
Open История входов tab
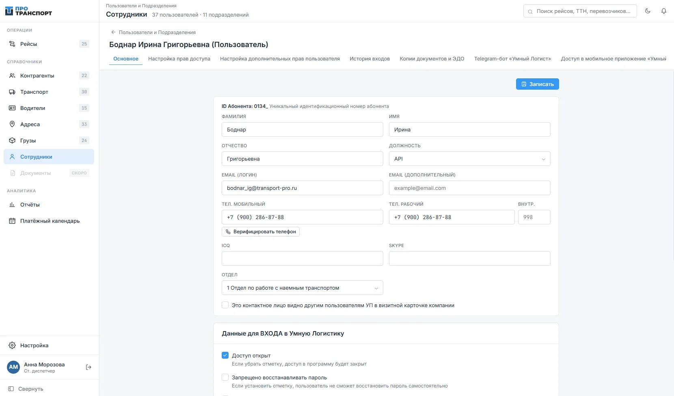point(369,59)
